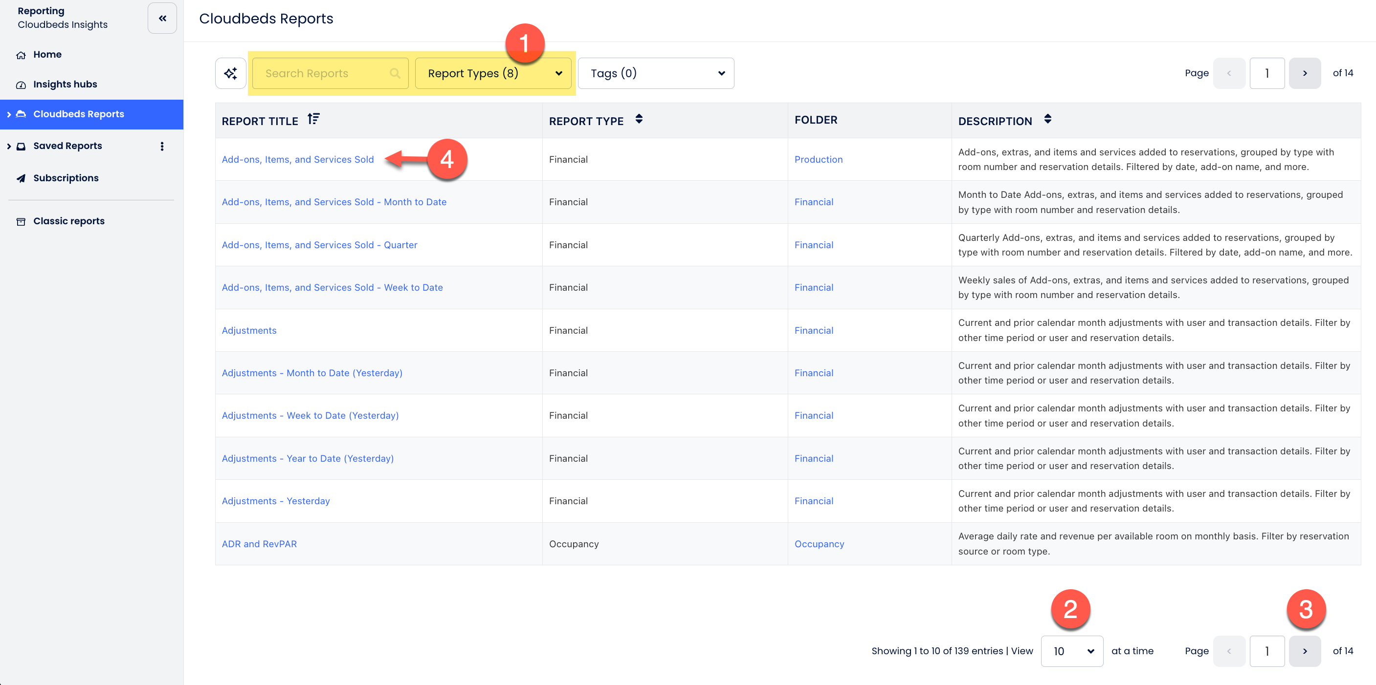Click the search magnifier icon

click(395, 73)
